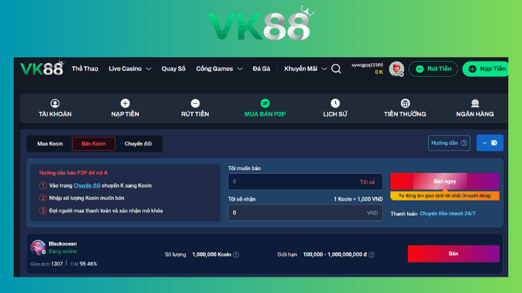This screenshot has height=293, width=522.
Task: Open the Hướng dẫn help button
Action: (448, 143)
